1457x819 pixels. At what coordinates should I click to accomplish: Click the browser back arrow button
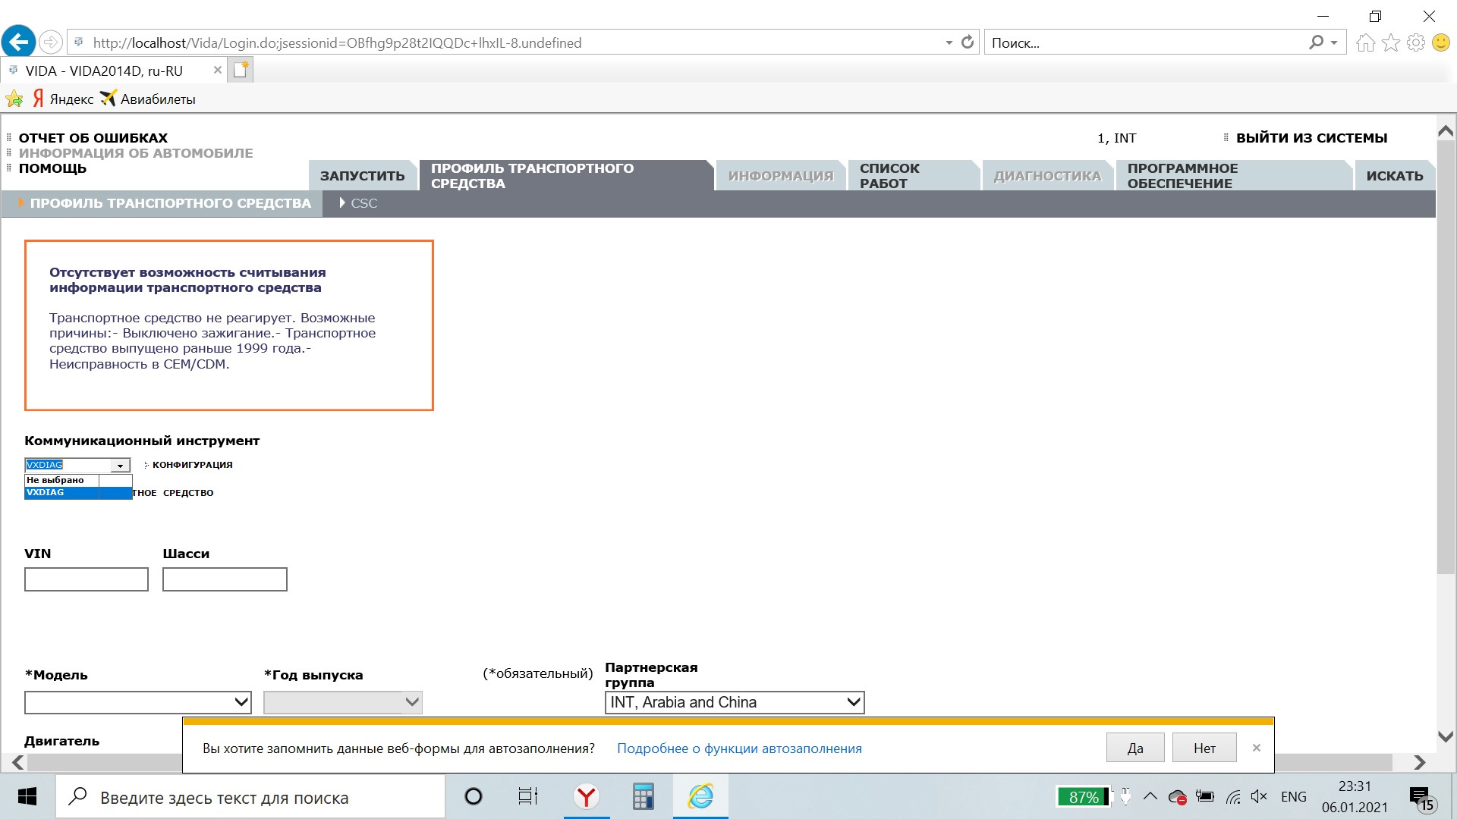tap(19, 42)
